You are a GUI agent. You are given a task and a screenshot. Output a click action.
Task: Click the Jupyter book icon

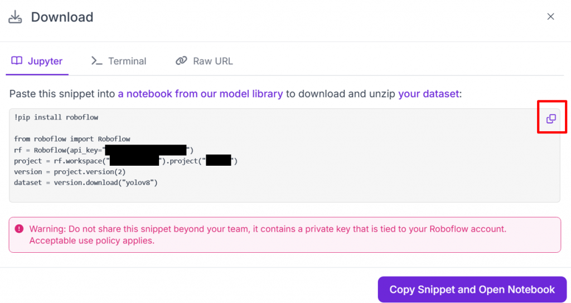click(17, 61)
